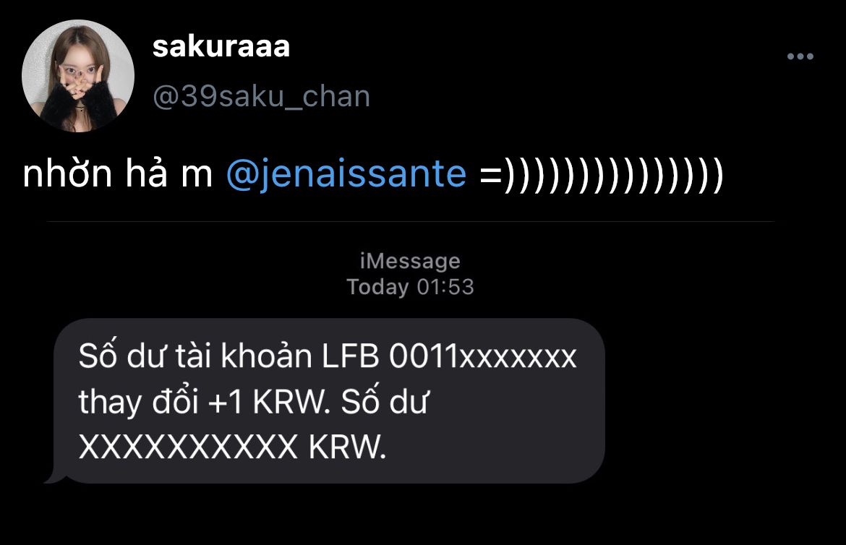Click the final KRW. at message end
The width and height of the screenshot is (846, 545).
pos(348,447)
